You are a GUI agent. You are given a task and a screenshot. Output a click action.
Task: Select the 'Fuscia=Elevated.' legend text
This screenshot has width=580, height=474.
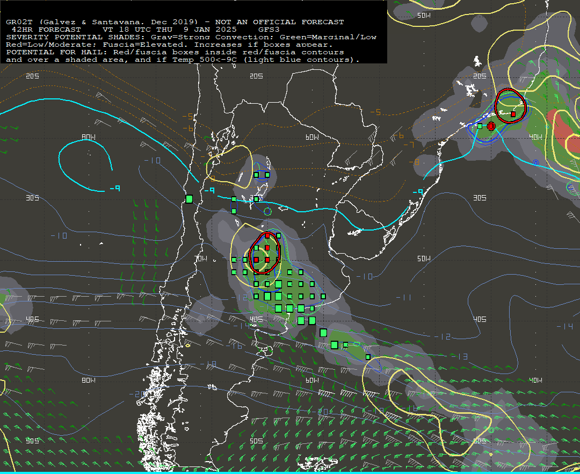pyautogui.click(x=146, y=45)
